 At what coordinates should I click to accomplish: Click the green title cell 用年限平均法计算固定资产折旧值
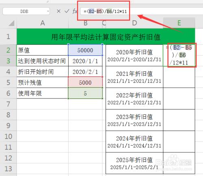[106, 36]
